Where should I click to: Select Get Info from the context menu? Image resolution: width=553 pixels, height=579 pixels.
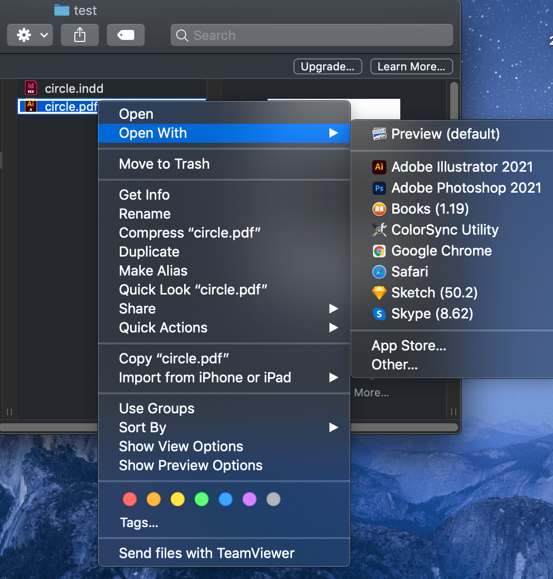point(144,195)
